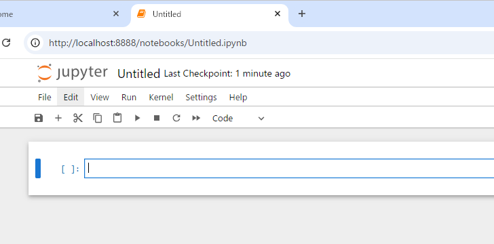Open the File menu
This screenshot has height=244, width=494.
click(44, 98)
